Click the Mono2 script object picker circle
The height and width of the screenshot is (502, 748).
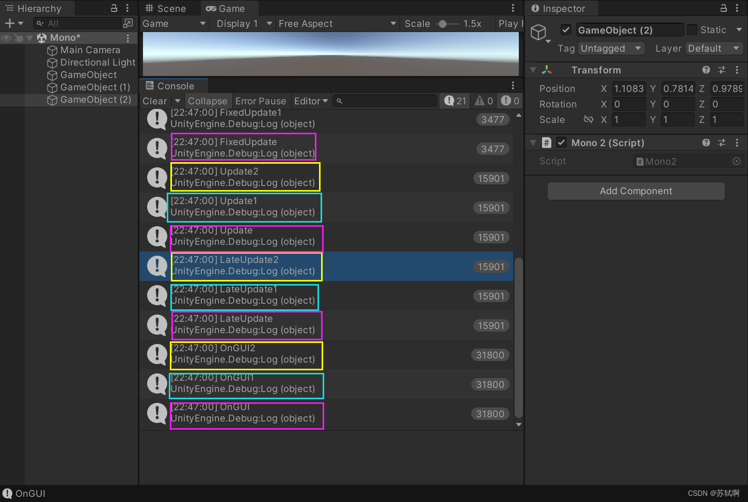[737, 161]
